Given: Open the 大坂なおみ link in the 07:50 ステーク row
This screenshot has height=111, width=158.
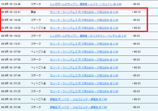Looking at the screenshot, I should tap(84, 59).
